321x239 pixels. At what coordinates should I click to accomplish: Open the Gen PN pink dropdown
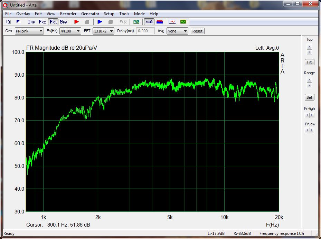coord(29,31)
